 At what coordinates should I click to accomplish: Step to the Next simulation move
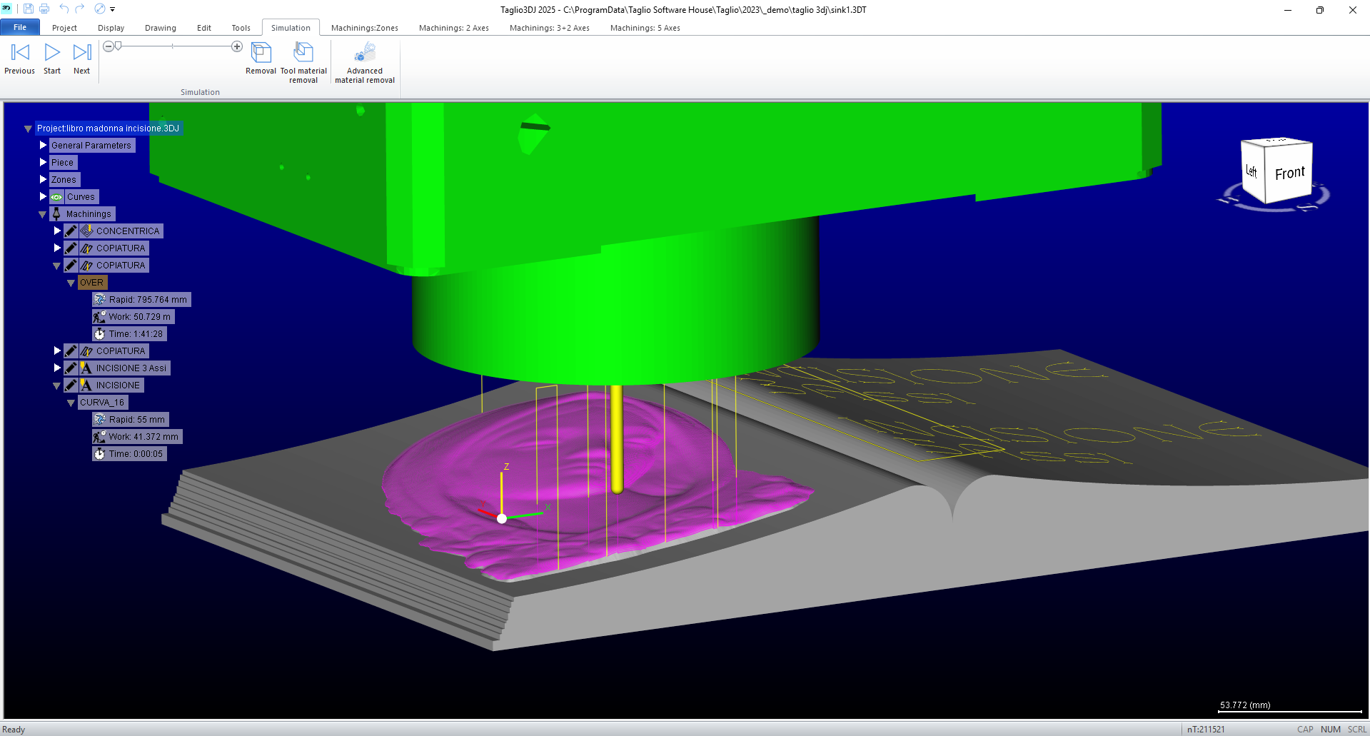point(82,53)
